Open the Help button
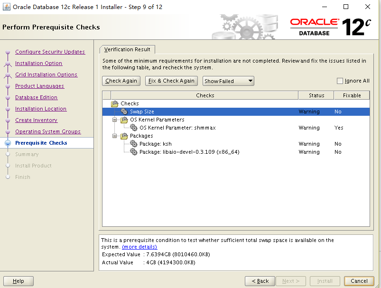The height and width of the screenshot is (288, 381). tap(19, 281)
